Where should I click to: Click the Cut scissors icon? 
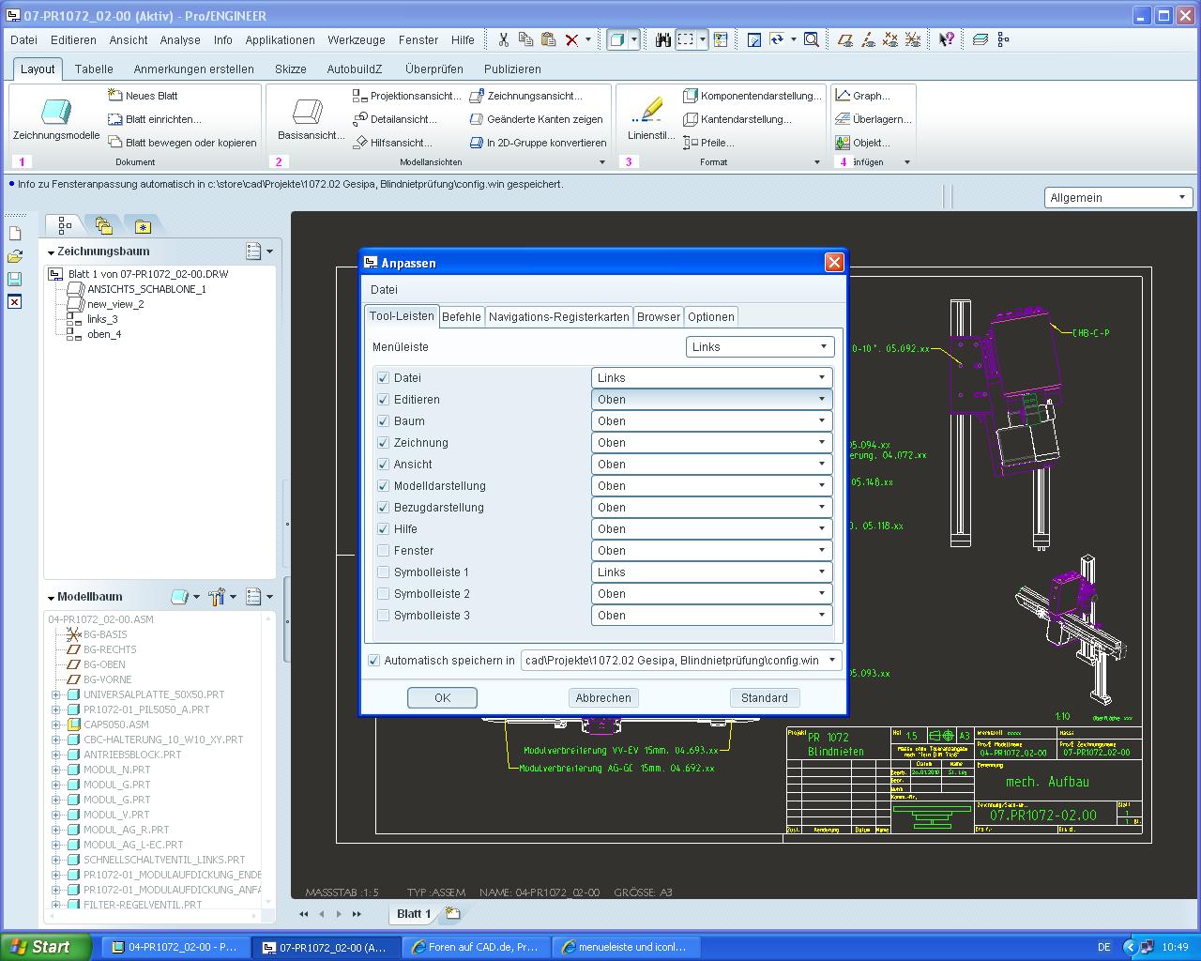[504, 39]
